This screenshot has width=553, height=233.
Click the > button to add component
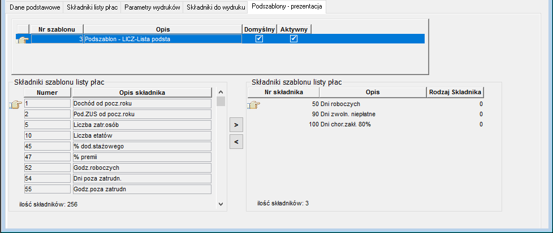click(x=236, y=125)
